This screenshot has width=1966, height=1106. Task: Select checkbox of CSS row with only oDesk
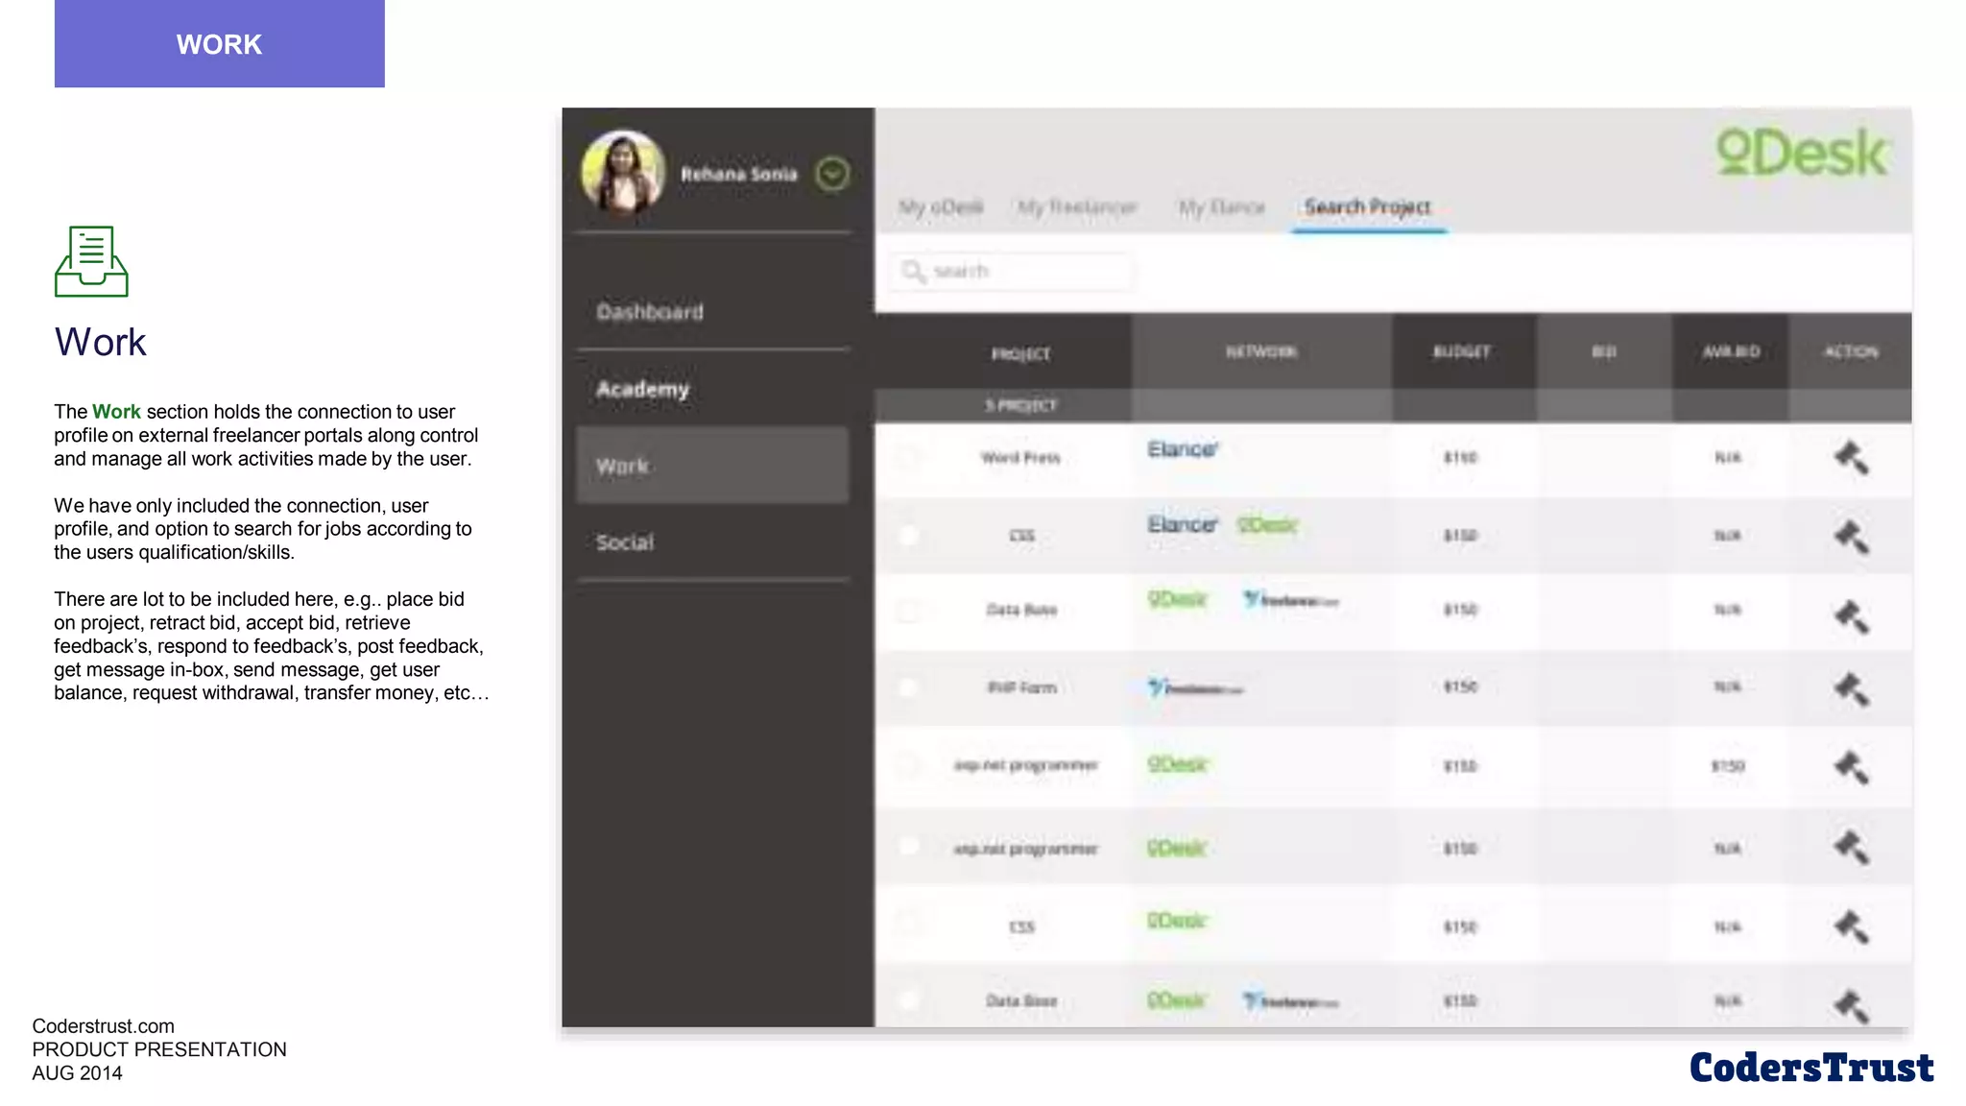tap(908, 926)
